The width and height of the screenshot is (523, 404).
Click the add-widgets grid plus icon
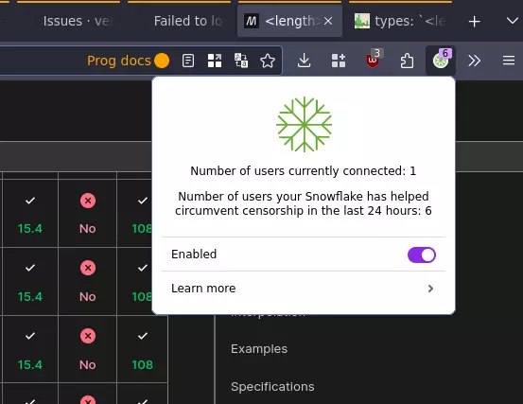coord(339,61)
